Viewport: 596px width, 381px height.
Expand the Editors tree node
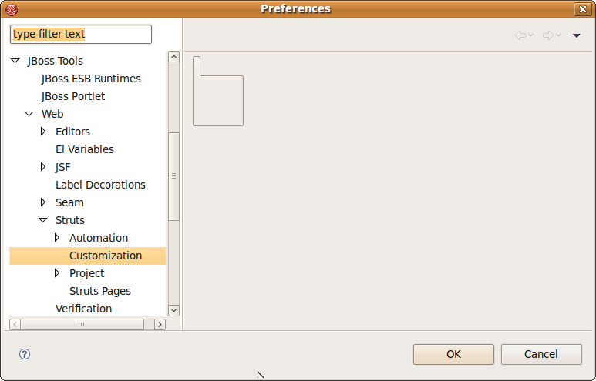(43, 132)
